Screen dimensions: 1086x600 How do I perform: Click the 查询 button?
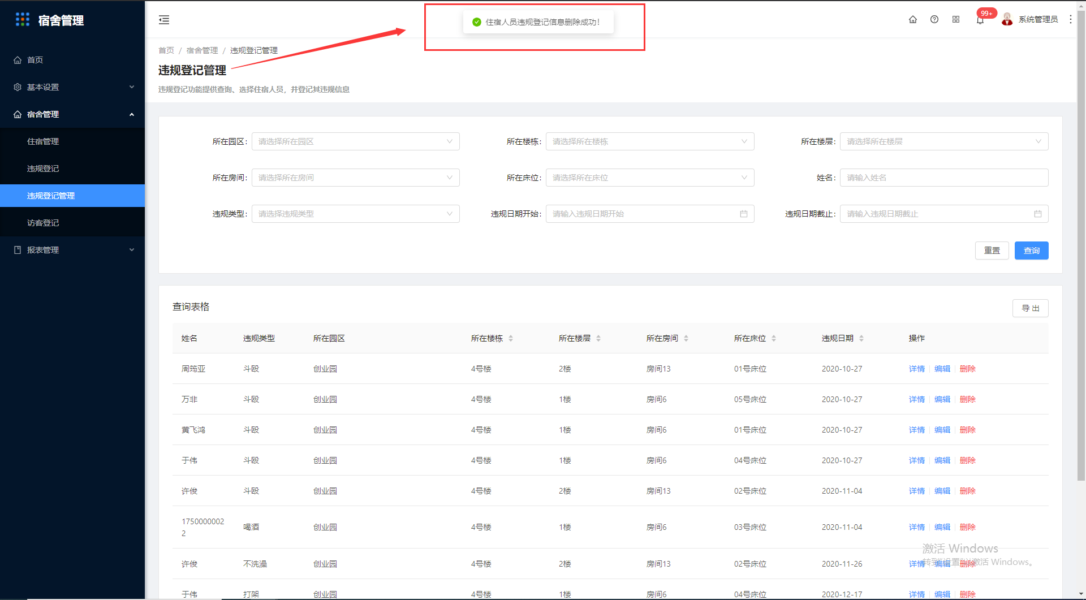point(1031,251)
